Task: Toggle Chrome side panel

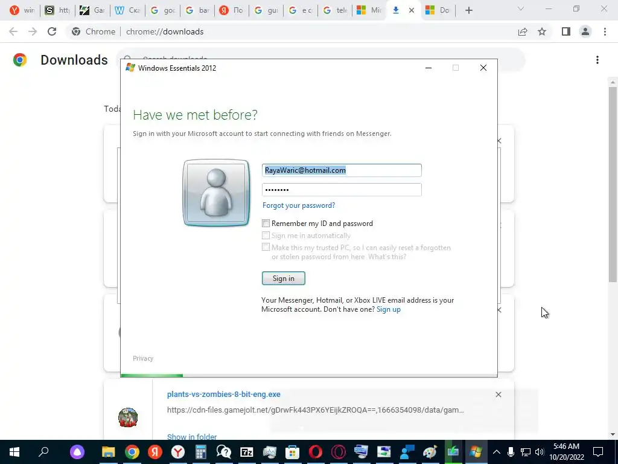Action: click(x=566, y=31)
